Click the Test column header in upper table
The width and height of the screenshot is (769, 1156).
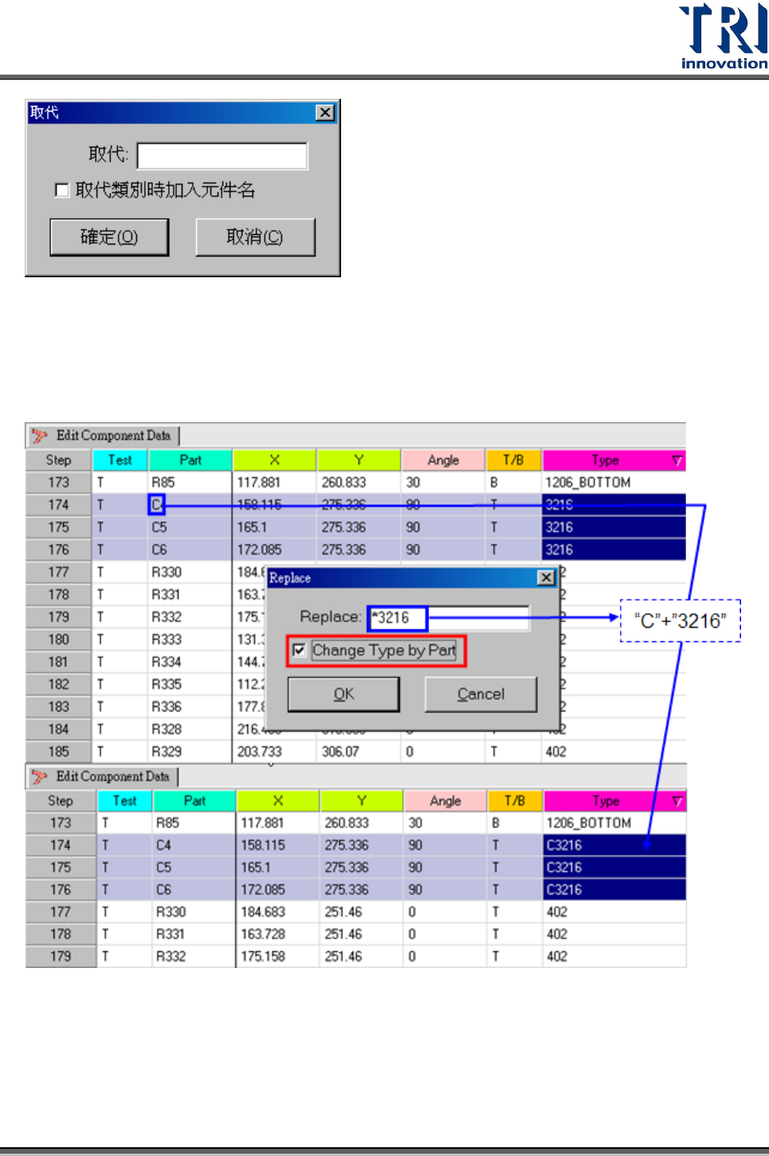[120, 460]
